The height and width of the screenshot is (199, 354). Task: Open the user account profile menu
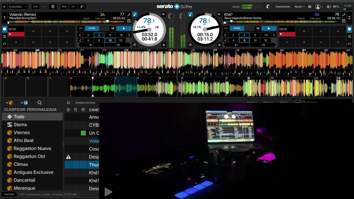pos(319,7)
